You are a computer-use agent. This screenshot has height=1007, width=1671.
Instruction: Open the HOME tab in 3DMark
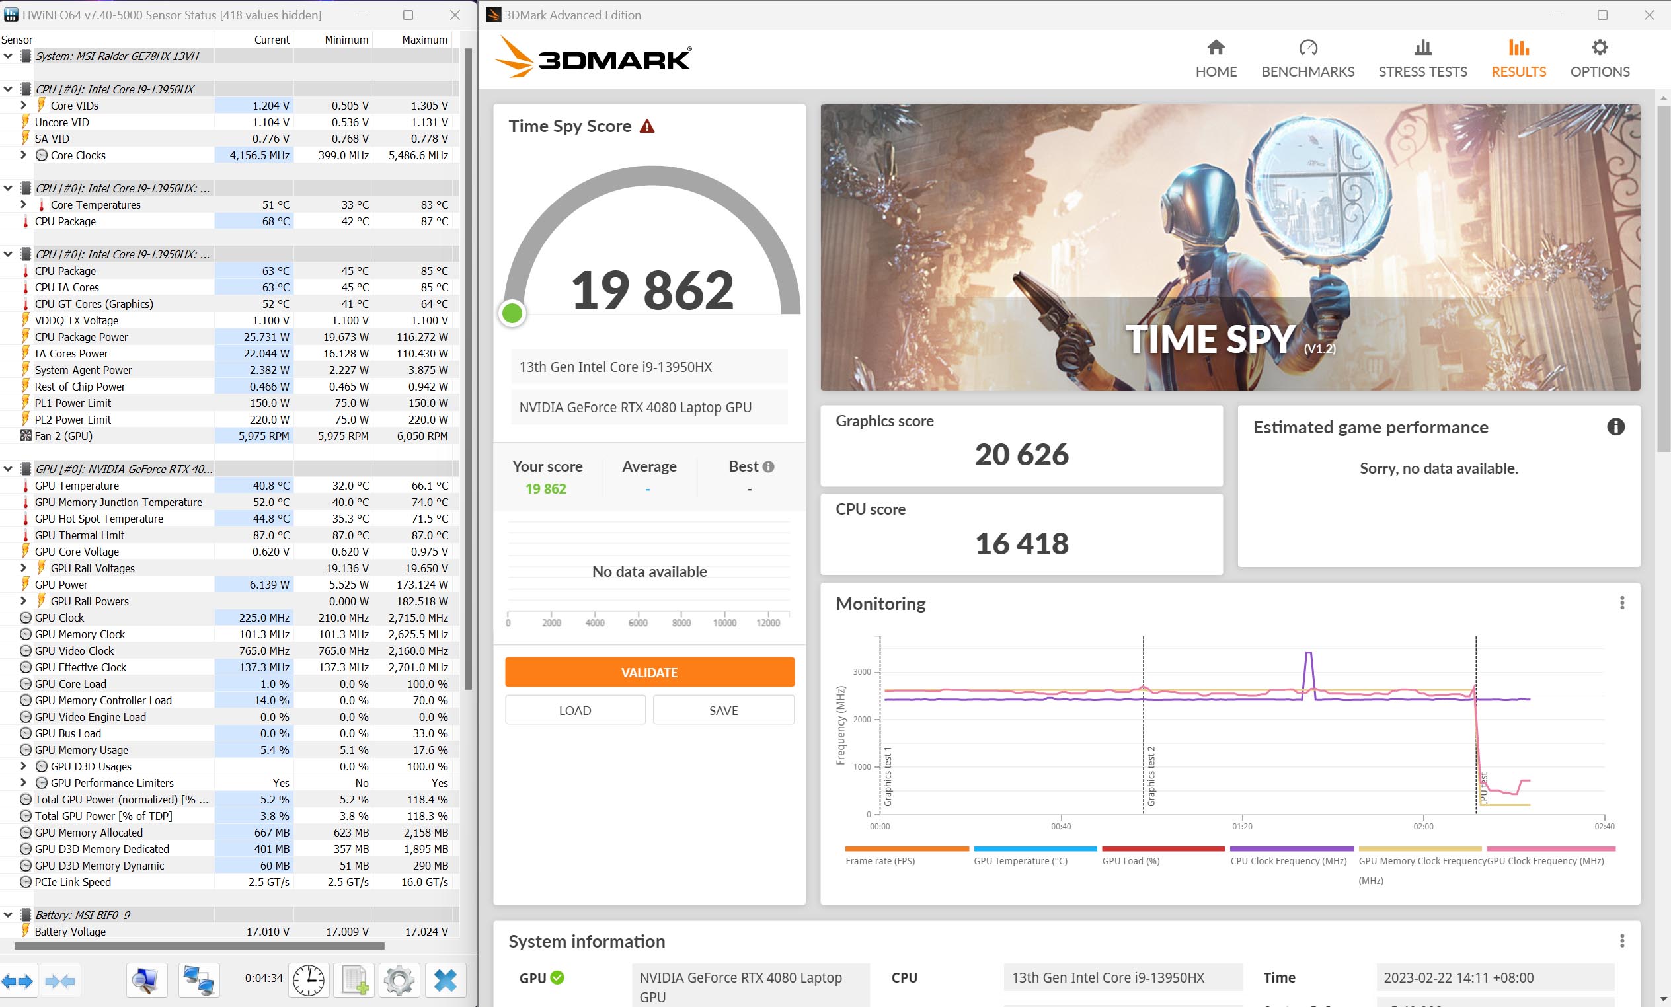point(1216,58)
